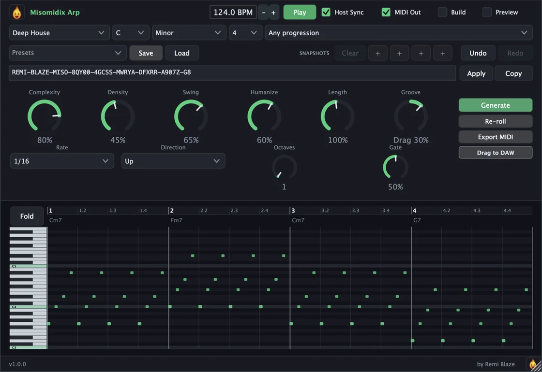
Task: Click the Complexity knob at 80%
Action: click(45, 116)
